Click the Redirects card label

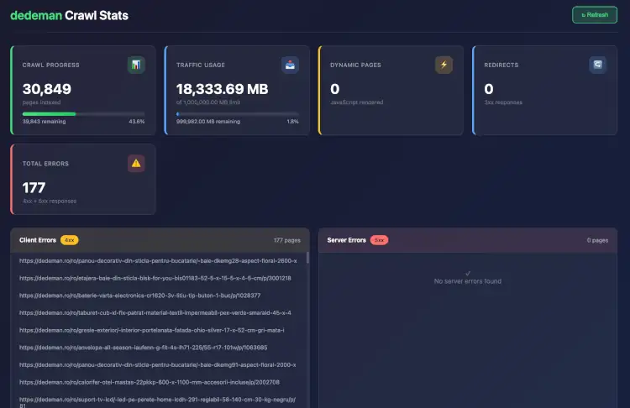point(501,65)
